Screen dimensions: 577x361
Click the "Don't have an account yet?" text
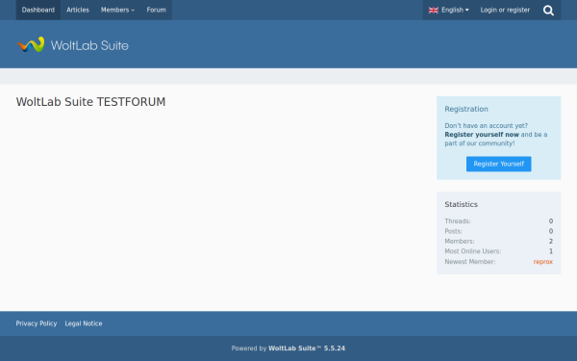[486, 125]
